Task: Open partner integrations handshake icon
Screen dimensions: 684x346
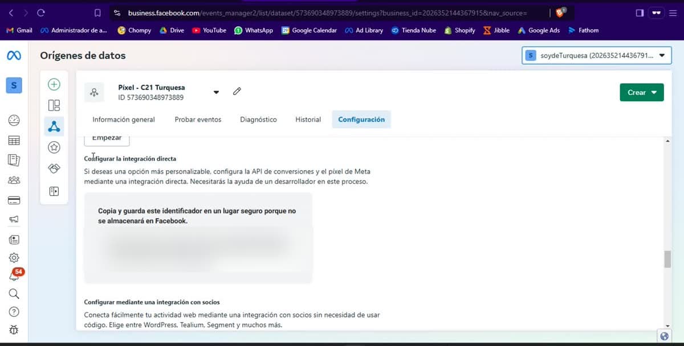Action: coord(54,168)
